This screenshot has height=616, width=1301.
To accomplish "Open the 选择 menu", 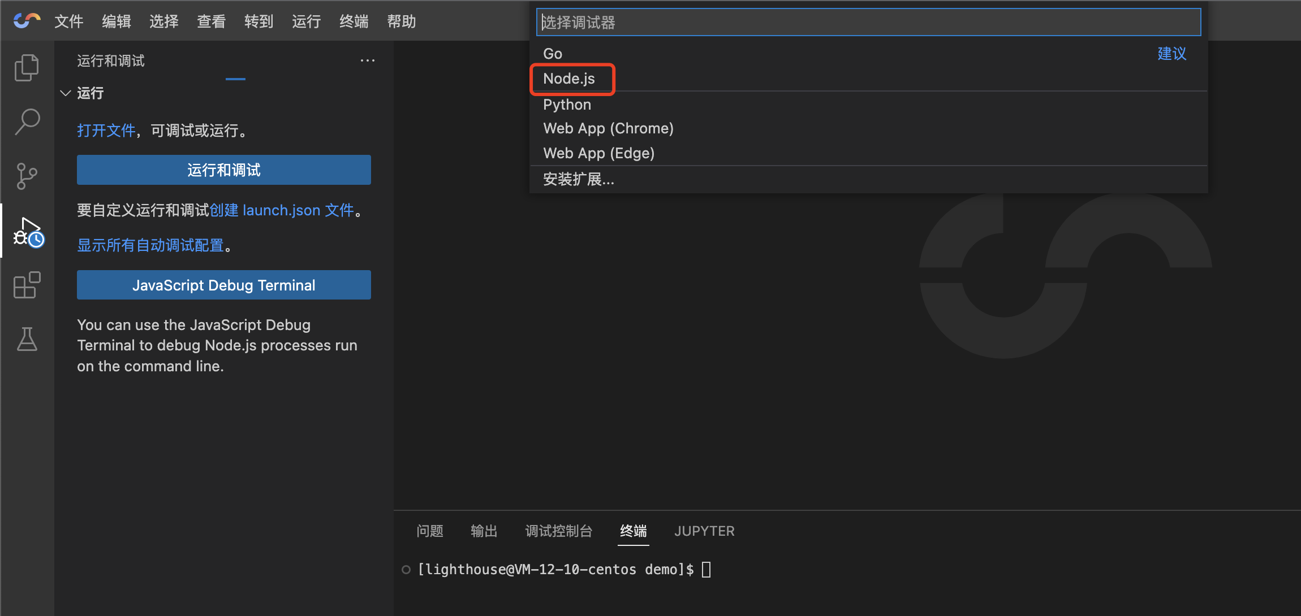I will [164, 21].
